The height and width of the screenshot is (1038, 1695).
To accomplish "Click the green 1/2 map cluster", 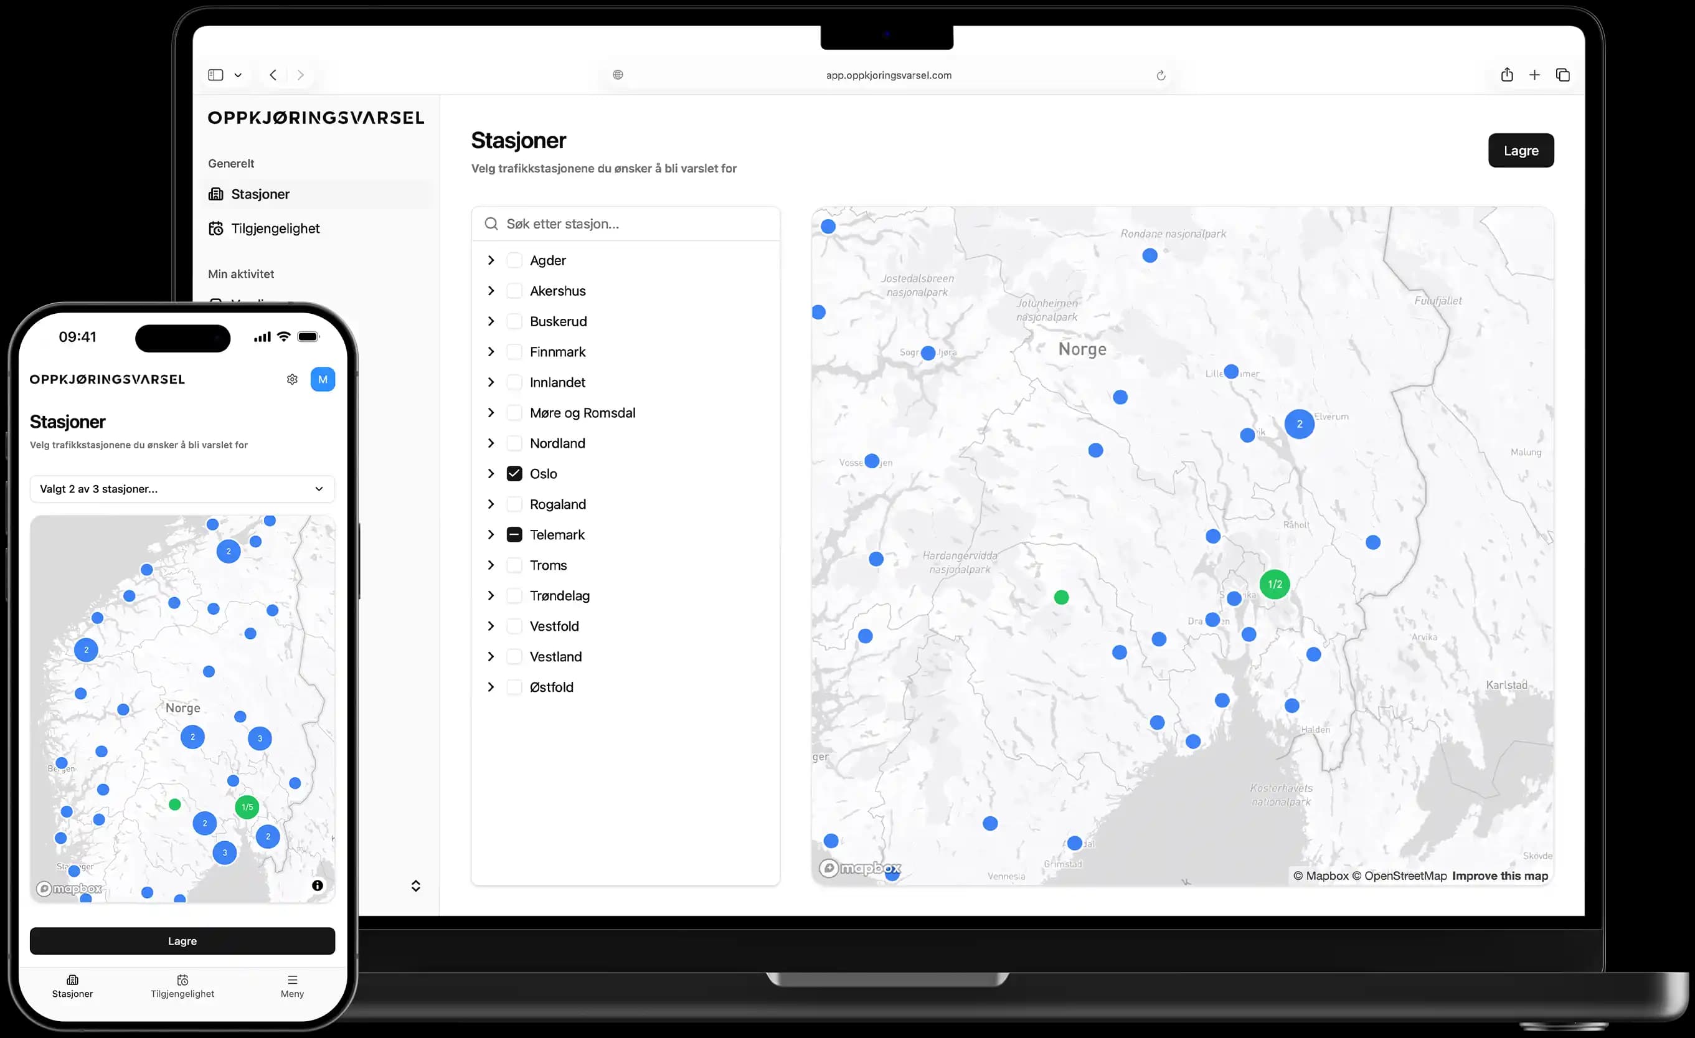I will (1275, 585).
